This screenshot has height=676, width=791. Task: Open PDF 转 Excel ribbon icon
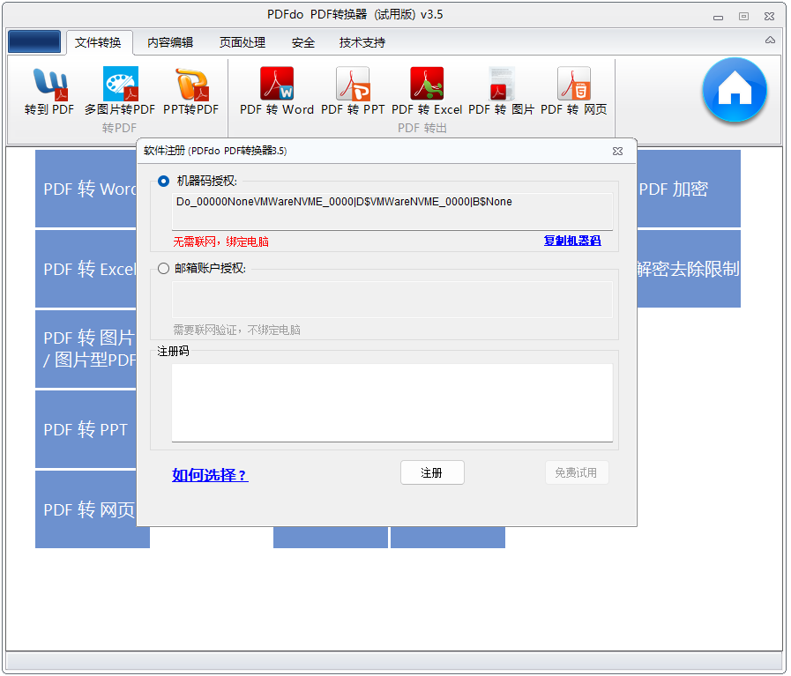coord(427,92)
